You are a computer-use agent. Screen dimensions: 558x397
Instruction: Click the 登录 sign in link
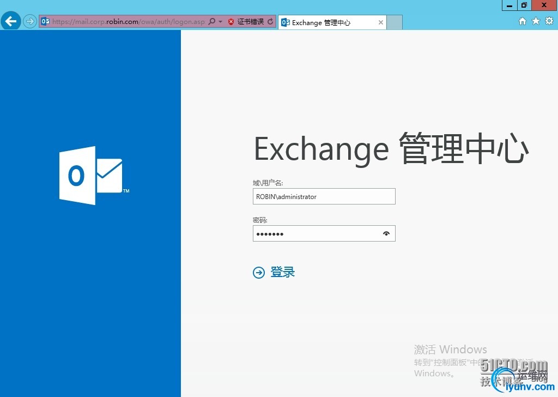[x=283, y=272]
